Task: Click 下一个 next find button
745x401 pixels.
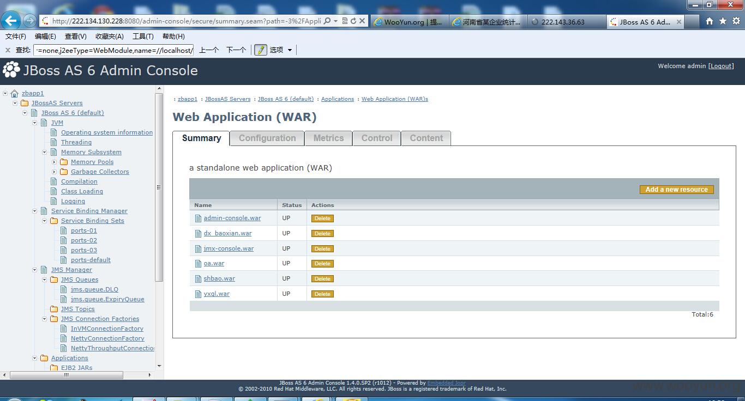Action: coord(236,50)
